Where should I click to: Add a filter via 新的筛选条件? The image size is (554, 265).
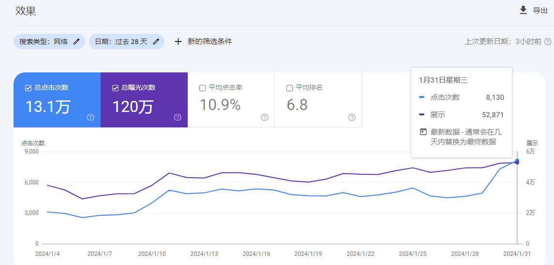(x=210, y=42)
